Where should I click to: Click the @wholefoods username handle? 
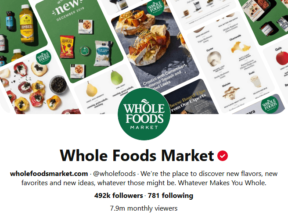tap(114, 173)
